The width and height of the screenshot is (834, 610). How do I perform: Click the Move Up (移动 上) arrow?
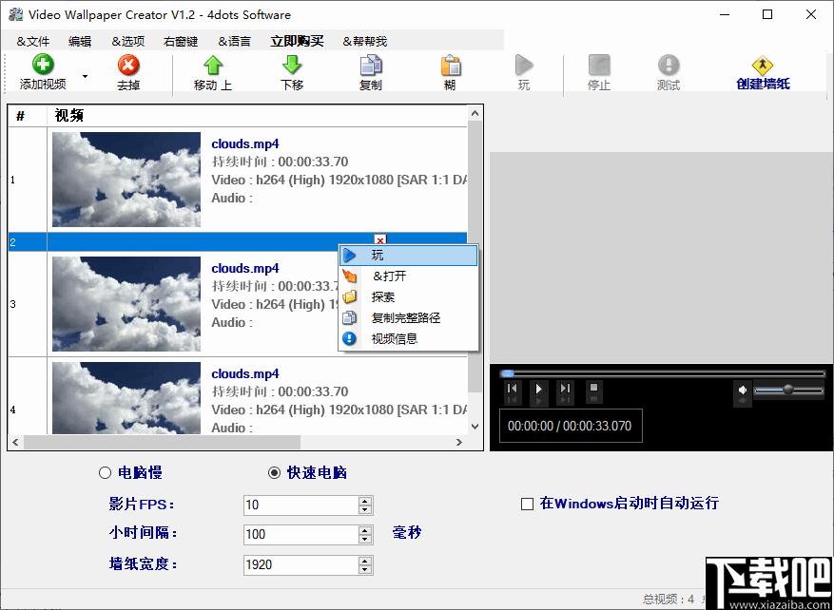[x=213, y=66]
